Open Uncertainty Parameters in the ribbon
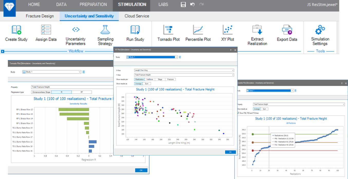The height and width of the screenshot is (179, 348). 76,30
